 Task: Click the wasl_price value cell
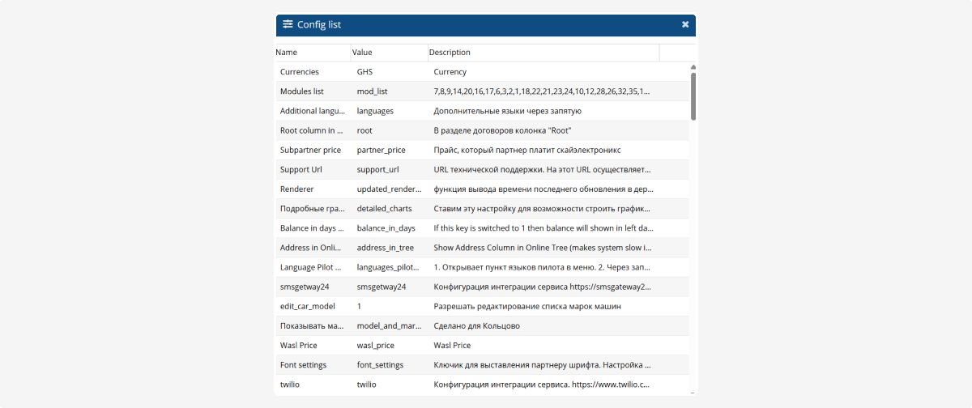tap(377, 346)
